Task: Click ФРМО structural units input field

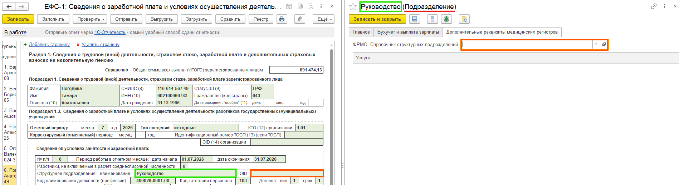Action: tap(527, 44)
